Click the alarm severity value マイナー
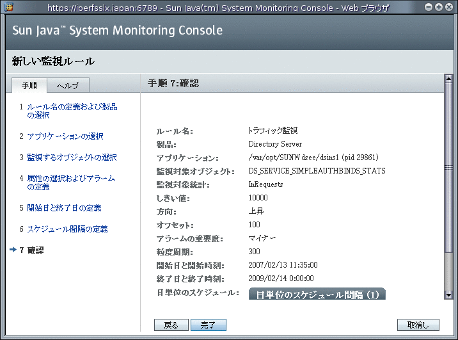 coord(262,238)
